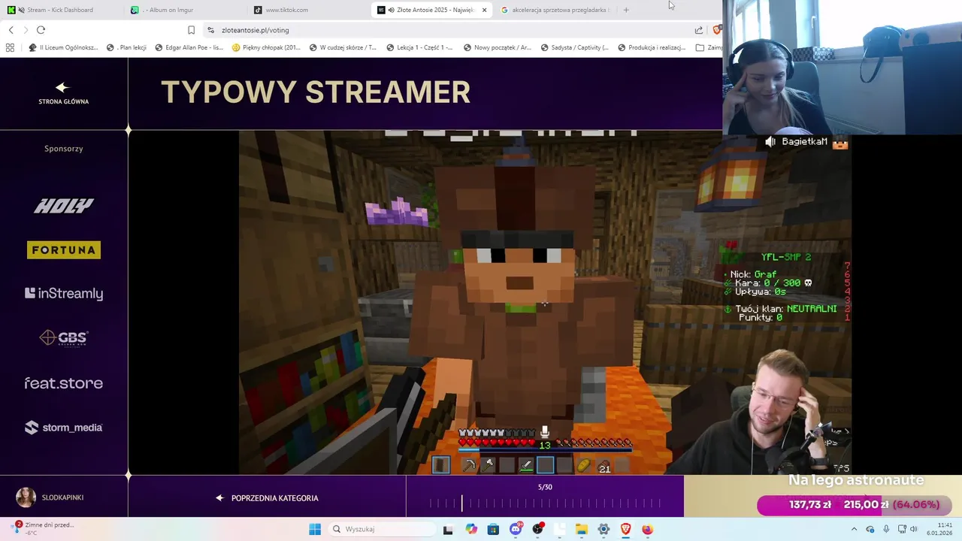Unmute the Stream - Kick Dashboard tab
This screenshot has width=962, height=541.
coord(21,10)
